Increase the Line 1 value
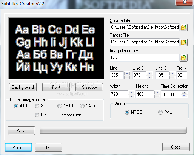This screenshot has width=194, height=155. (127, 73)
